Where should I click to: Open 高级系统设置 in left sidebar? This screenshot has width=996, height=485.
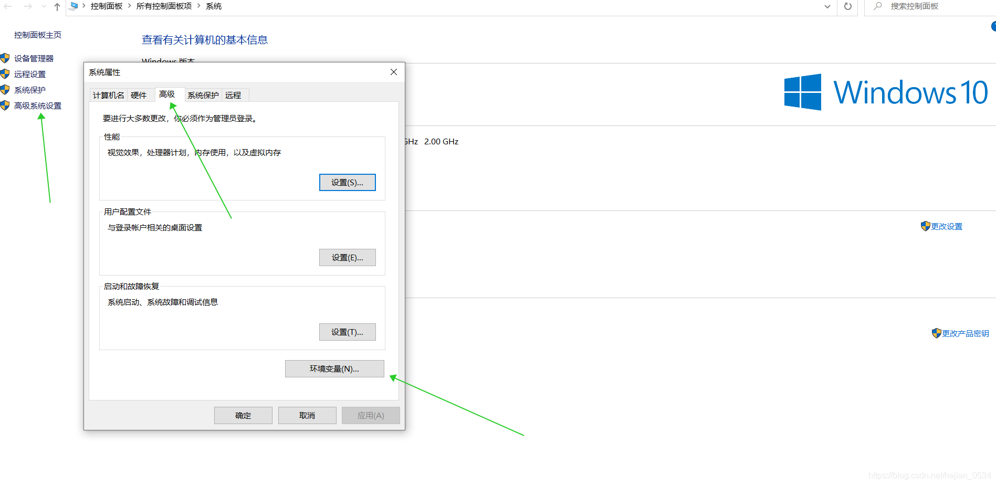tap(38, 106)
